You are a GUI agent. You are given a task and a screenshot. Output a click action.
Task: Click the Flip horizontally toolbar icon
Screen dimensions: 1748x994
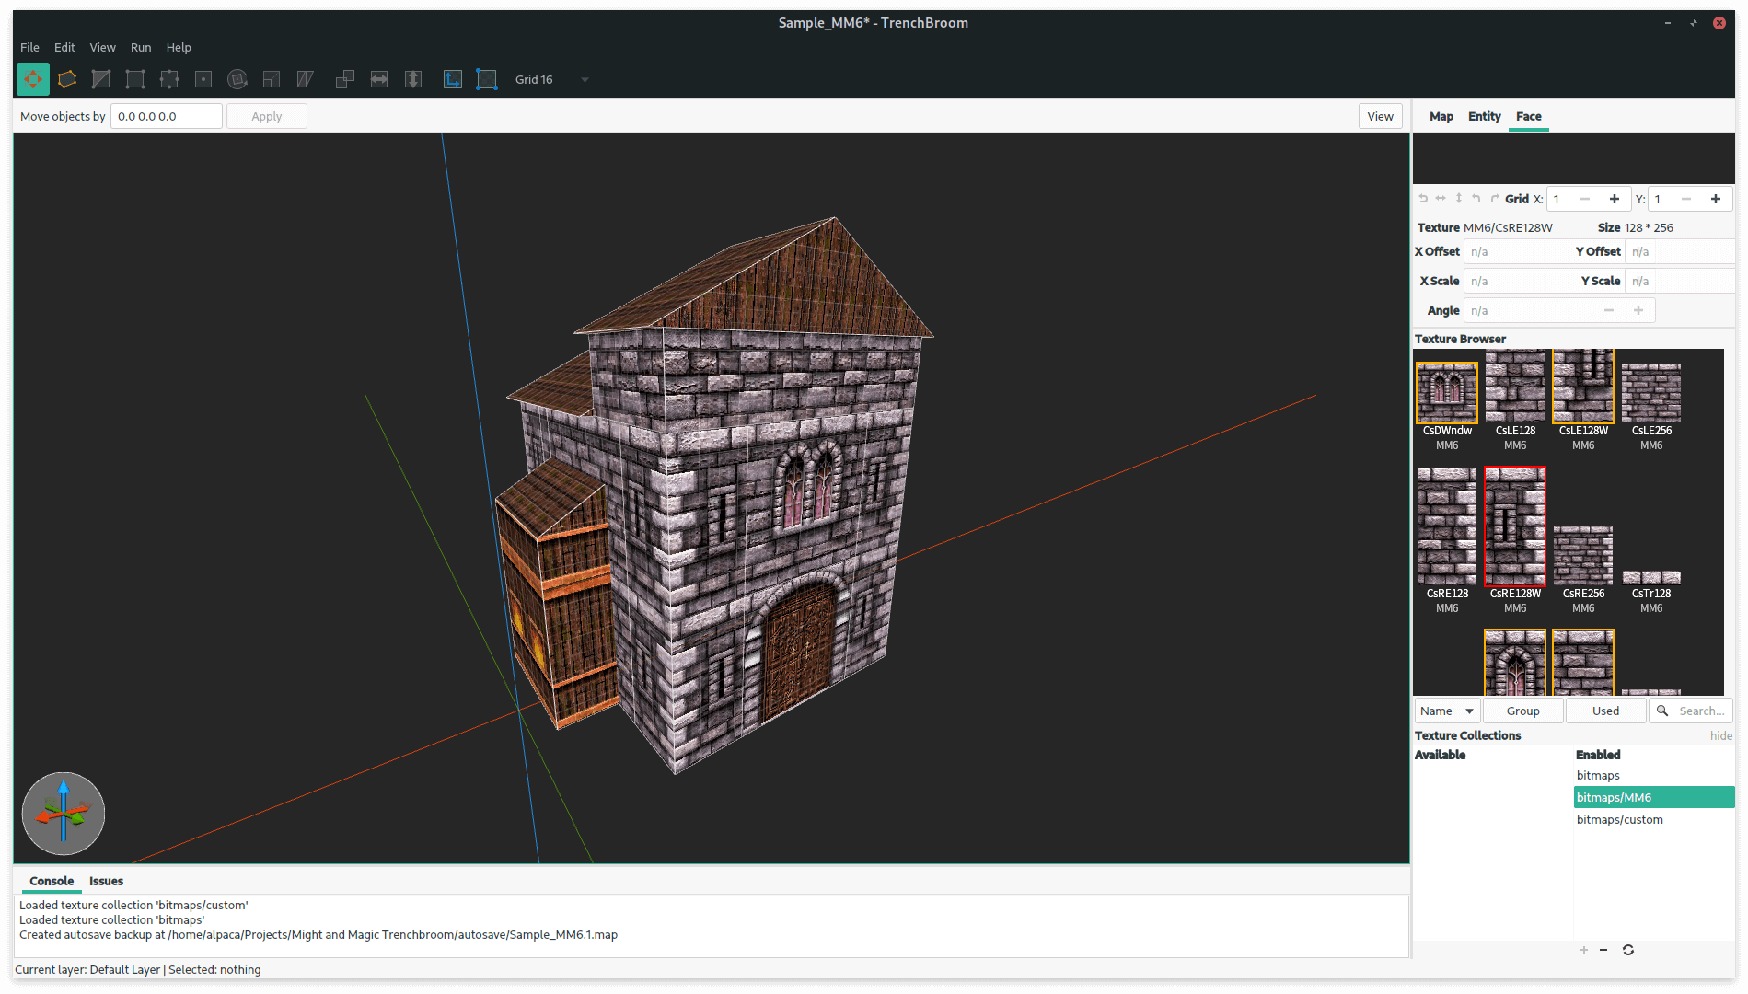pos(379,80)
